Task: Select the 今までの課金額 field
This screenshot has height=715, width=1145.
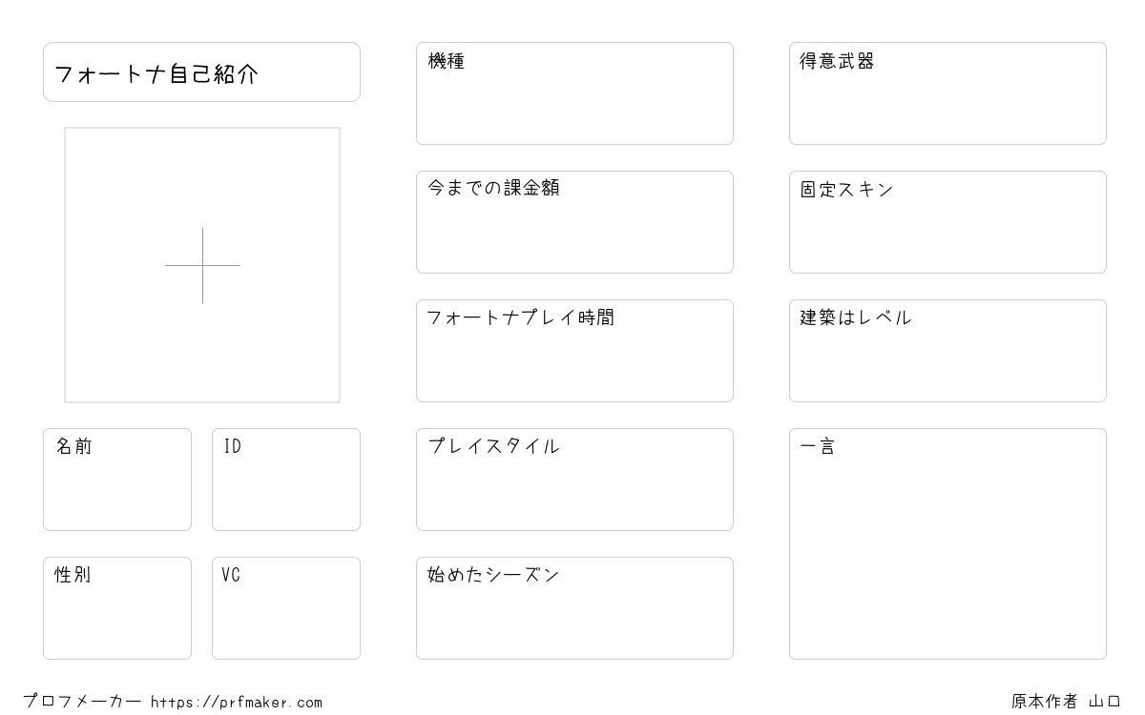Action: pos(574,222)
